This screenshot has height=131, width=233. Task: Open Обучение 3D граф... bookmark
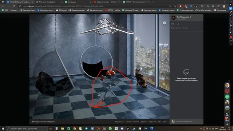pyautogui.click(x=130, y=10)
